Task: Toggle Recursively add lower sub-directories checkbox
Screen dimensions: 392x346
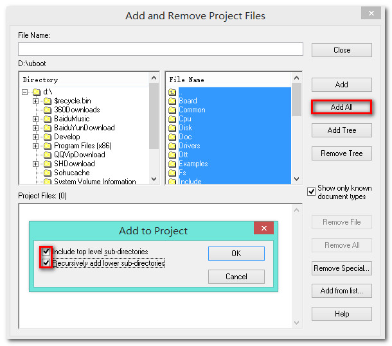Action: 46,263
